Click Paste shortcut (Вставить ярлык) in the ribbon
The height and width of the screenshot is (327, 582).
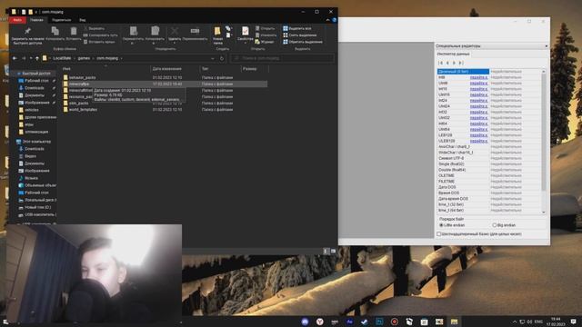click(x=99, y=42)
